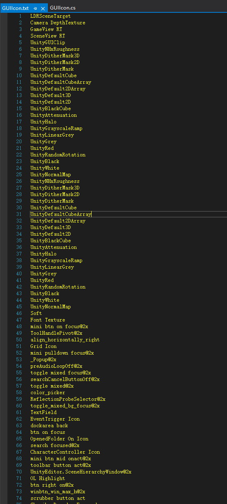Image resolution: width=227 pixels, height=504 pixels.
Task: Click the GameView RT line
Action: click(46, 29)
